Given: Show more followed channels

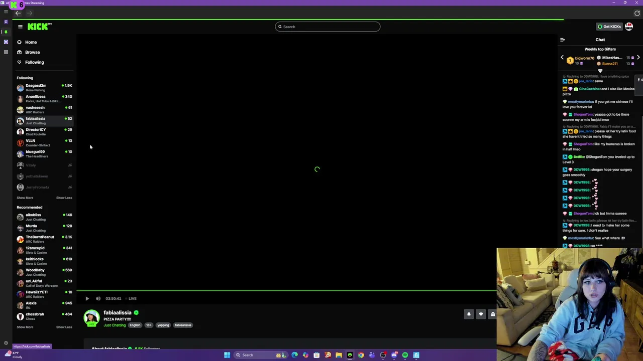Looking at the screenshot, I should coord(25,198).
